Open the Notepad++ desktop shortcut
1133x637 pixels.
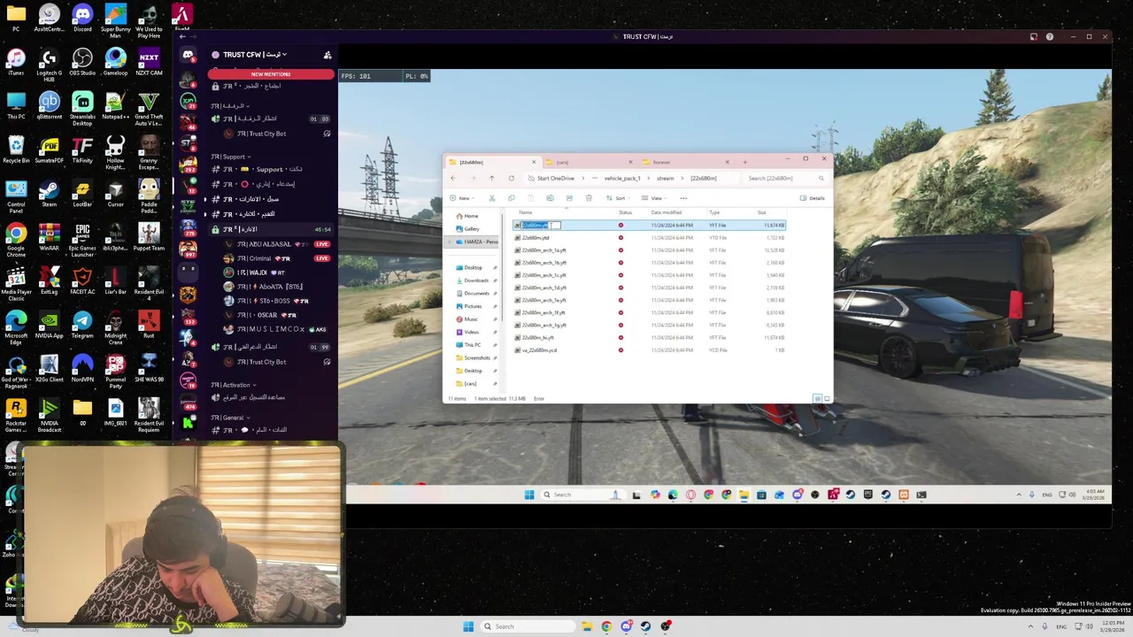115,106
